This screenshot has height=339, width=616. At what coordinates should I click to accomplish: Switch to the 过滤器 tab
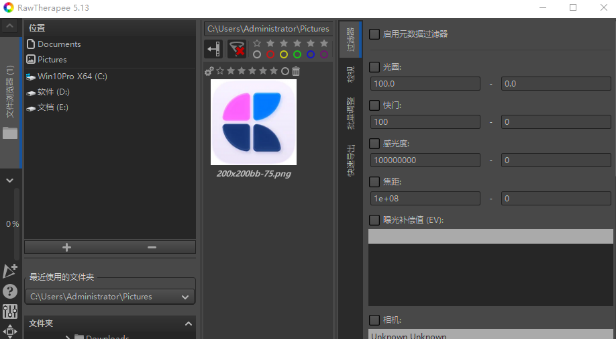[350, 40]
